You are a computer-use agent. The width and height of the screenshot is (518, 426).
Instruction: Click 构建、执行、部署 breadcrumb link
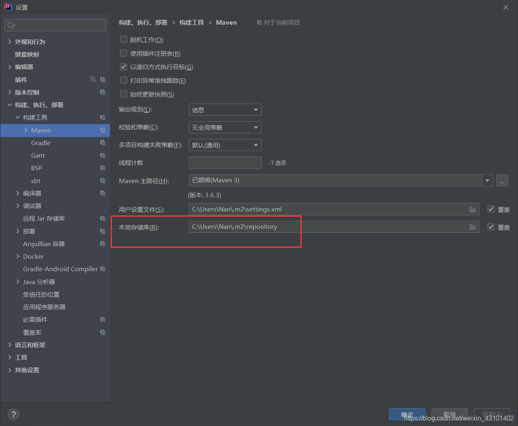143,22
